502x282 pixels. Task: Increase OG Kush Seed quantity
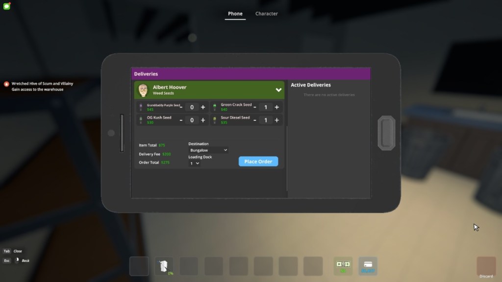click(203, 120)
